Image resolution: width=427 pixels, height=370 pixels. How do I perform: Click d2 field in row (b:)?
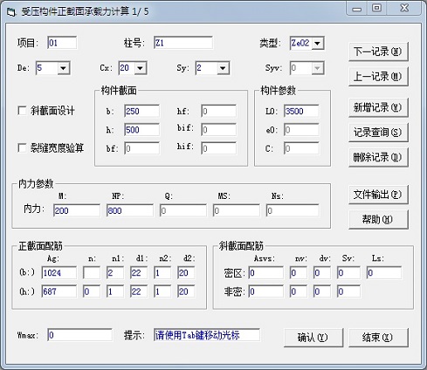[186, 272]
